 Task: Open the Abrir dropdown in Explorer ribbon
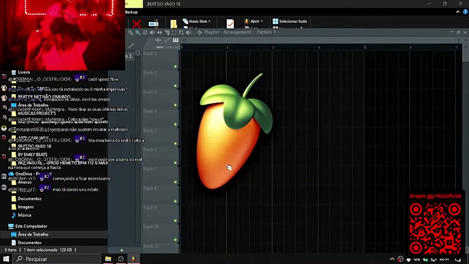254,21
